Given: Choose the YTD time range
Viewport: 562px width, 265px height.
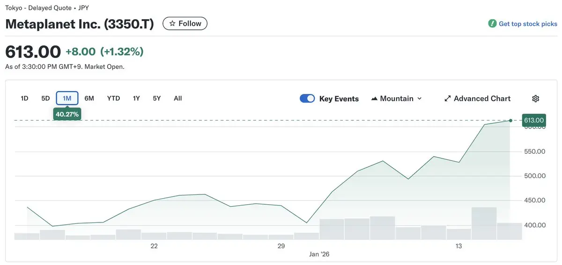Looking at the screenshot, I should [113, 98].
